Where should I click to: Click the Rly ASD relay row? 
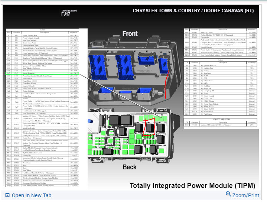[x=220, y=84]
